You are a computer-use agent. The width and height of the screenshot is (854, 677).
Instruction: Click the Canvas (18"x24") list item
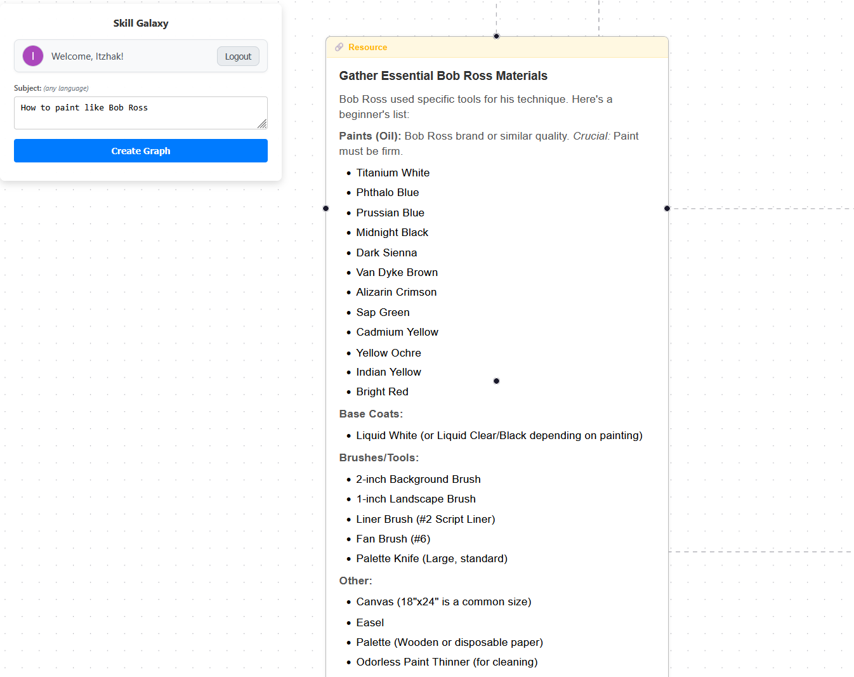pos(444,601)
